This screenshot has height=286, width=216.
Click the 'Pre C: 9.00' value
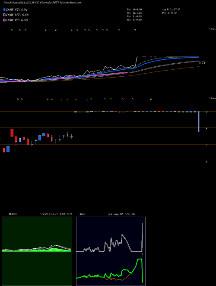pos(134,20)
